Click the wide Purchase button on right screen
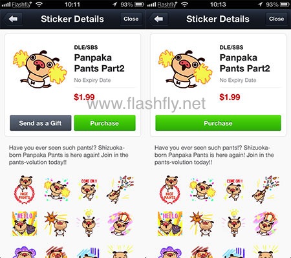The width and height of the screenshot is (291, 258). (218, 123)
